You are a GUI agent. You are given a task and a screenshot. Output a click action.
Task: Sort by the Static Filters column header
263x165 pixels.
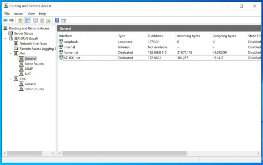(254, 36)
